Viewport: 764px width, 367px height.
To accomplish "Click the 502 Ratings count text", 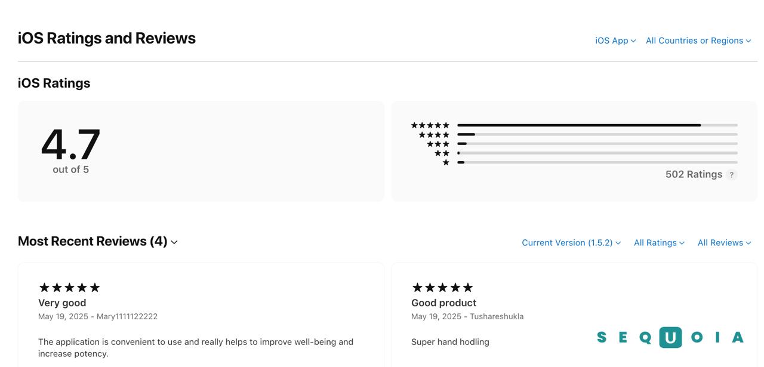I will pyautogui.click(x=694, y=175).
